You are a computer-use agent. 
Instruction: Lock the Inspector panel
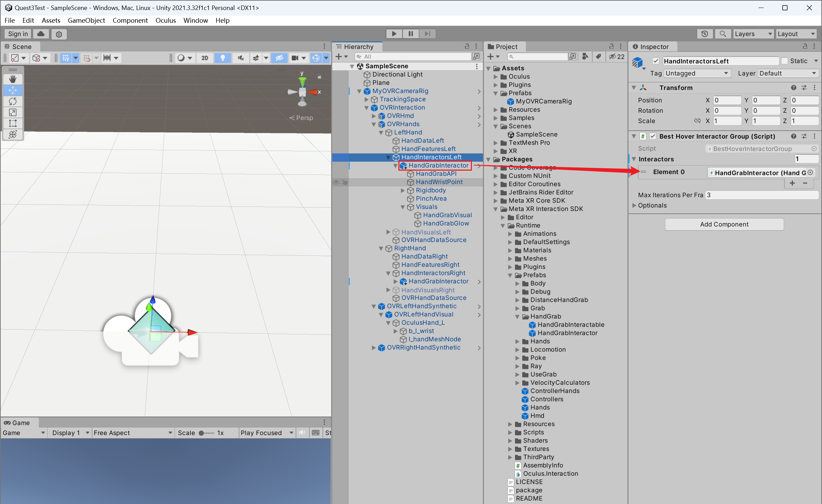point(805,46)
